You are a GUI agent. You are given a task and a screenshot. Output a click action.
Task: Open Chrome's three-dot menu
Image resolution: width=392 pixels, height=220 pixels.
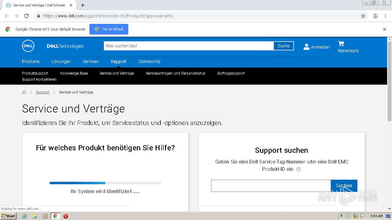pyautogui.click(x=385, y=16)
